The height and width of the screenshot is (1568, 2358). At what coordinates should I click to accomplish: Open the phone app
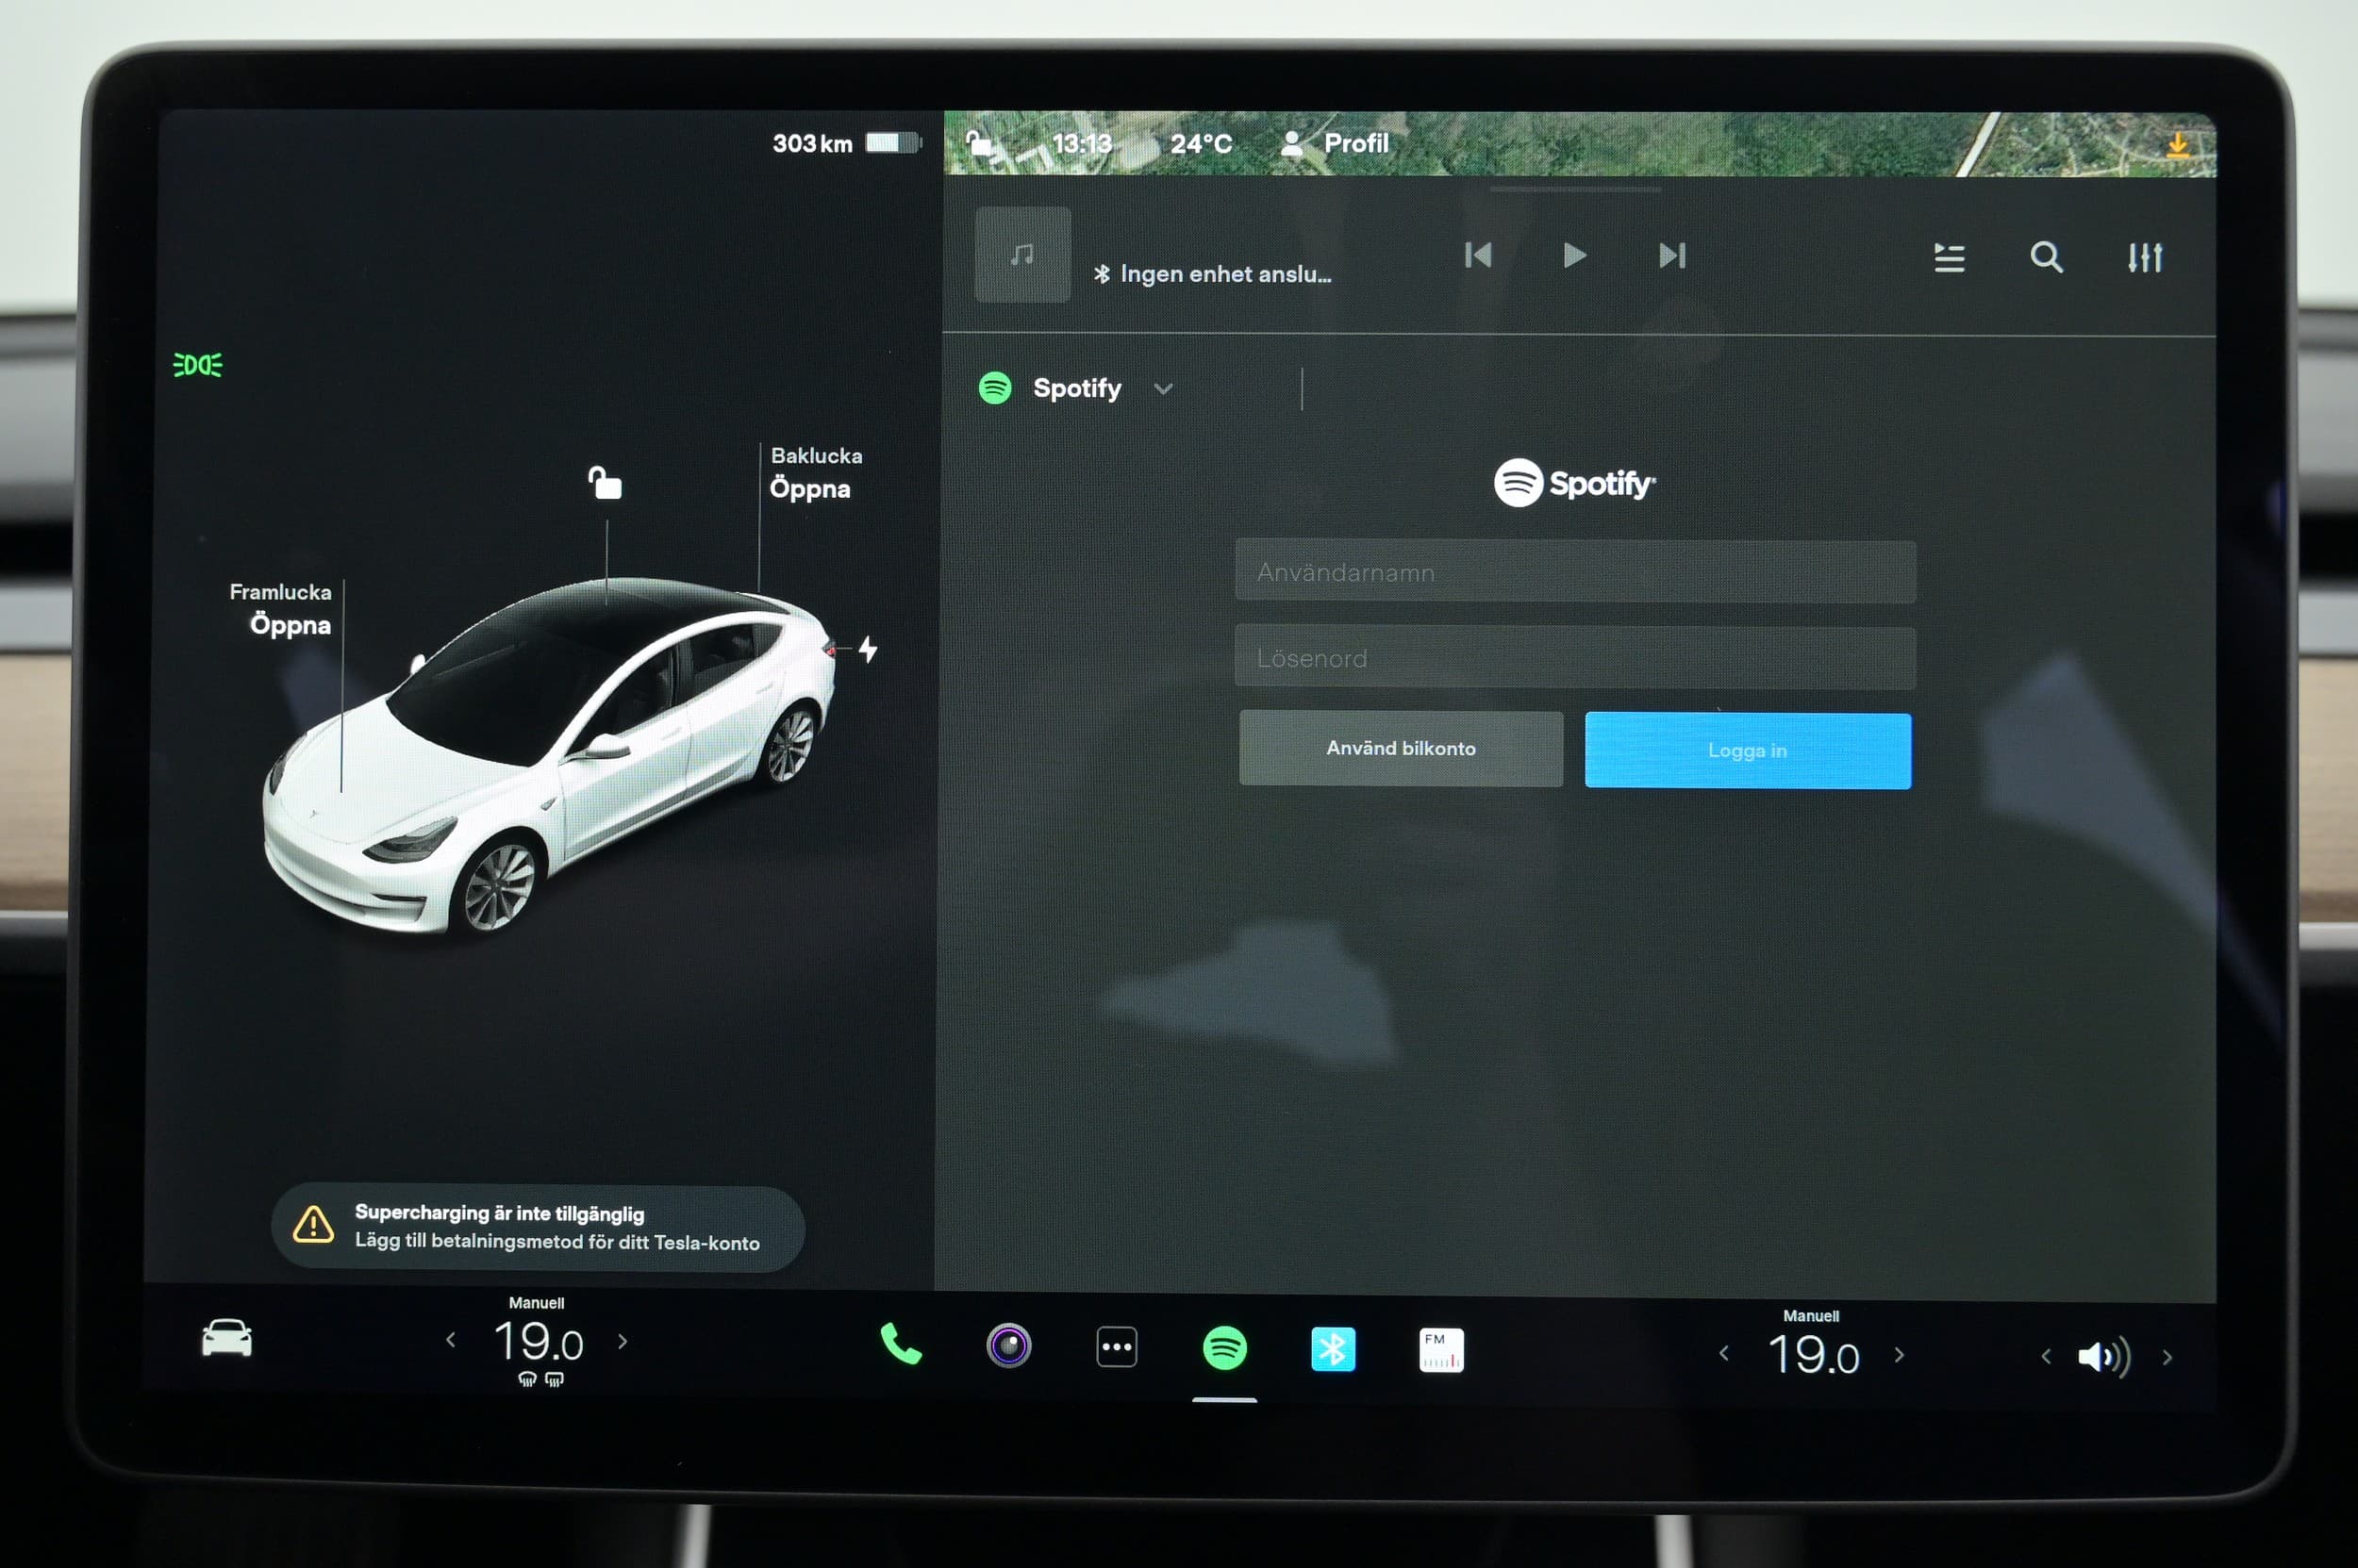[x=901, y=1344]
